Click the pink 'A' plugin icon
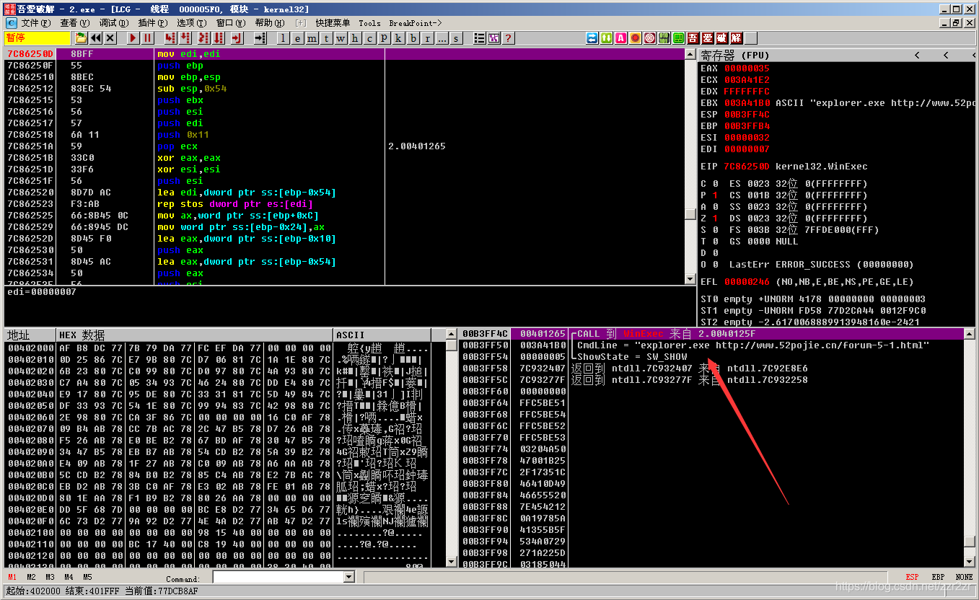The image size is (979, 600). pyautogui.click(x=621, y=38)
